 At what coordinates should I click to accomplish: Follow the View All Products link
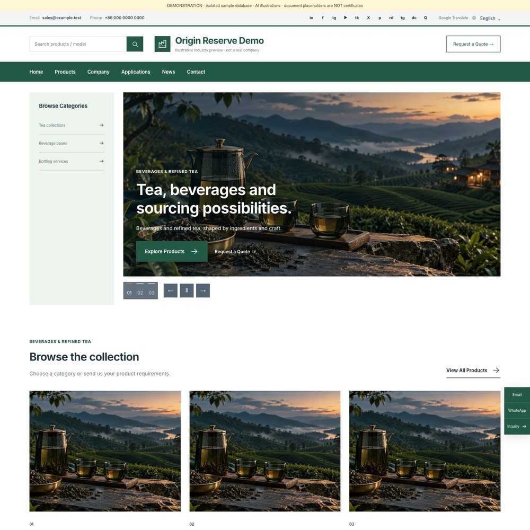[473, 370]
